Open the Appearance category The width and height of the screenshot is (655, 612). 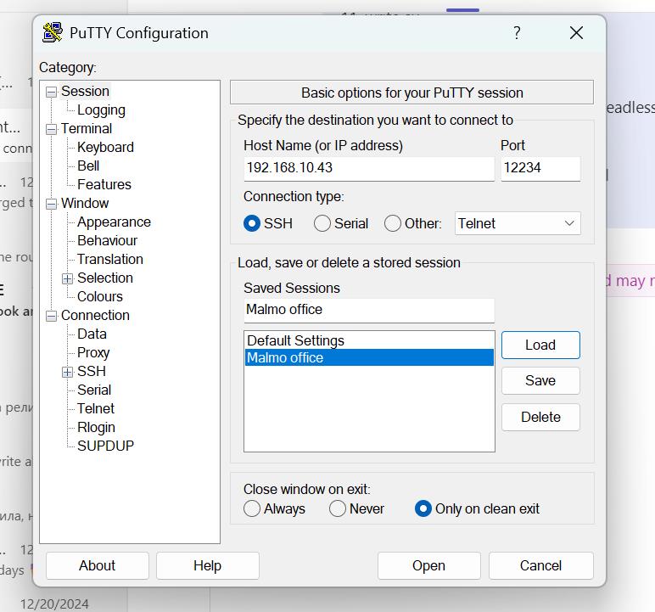point(114,222)
